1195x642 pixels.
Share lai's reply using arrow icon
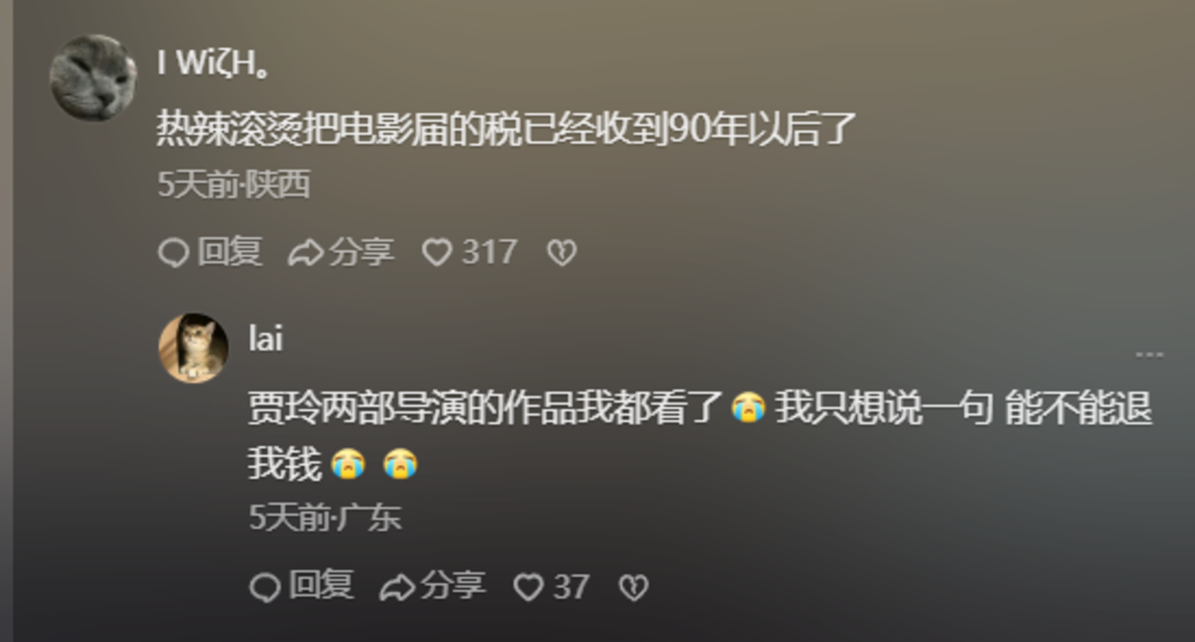click(396, 587)
